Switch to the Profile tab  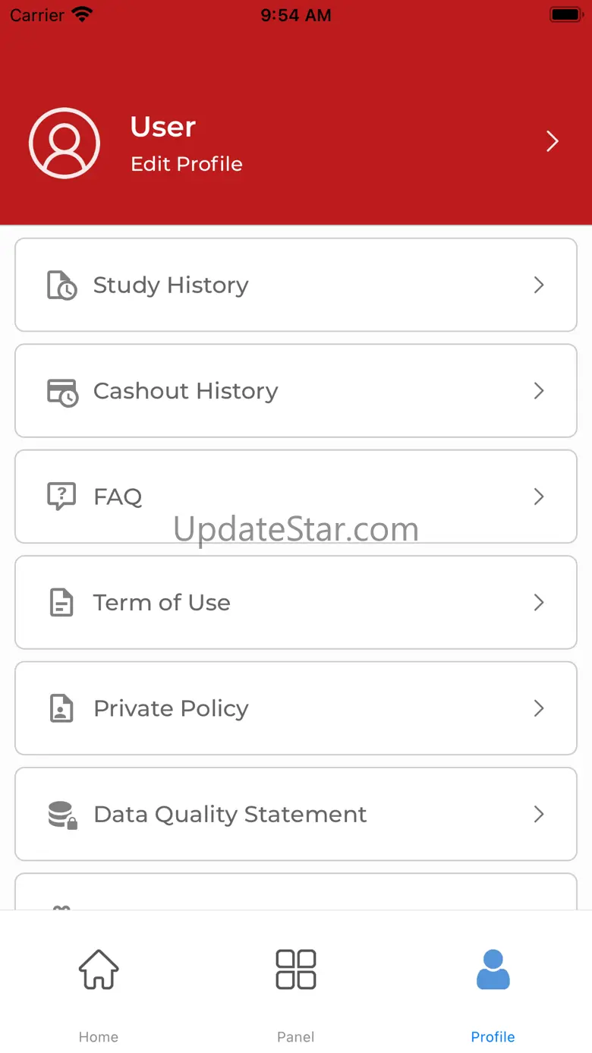[x=493, y=987]
